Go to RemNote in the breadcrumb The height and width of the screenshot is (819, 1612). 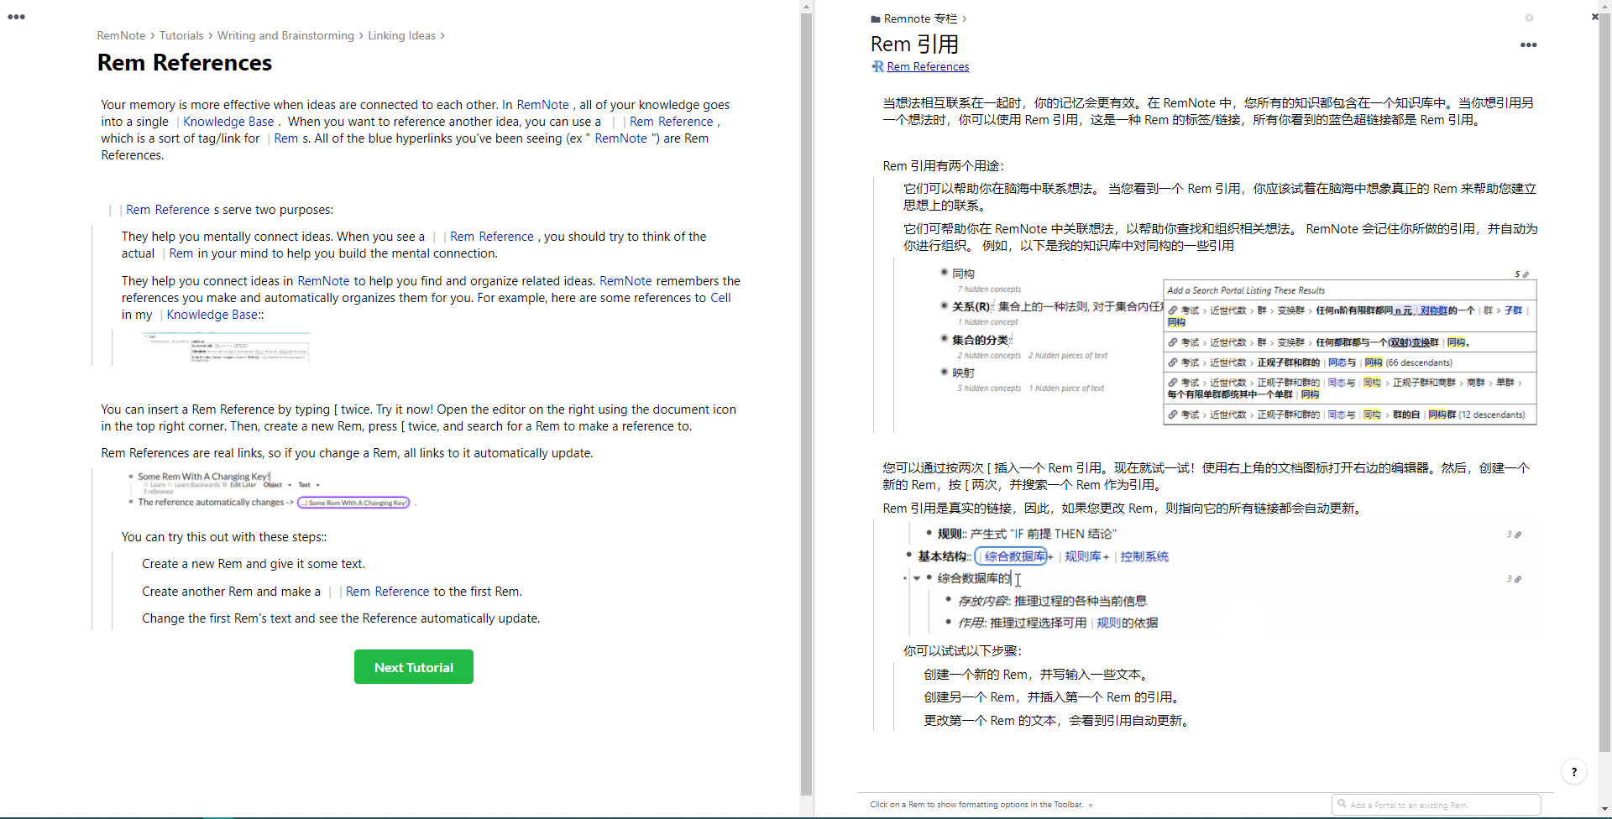tap(122, 35)
